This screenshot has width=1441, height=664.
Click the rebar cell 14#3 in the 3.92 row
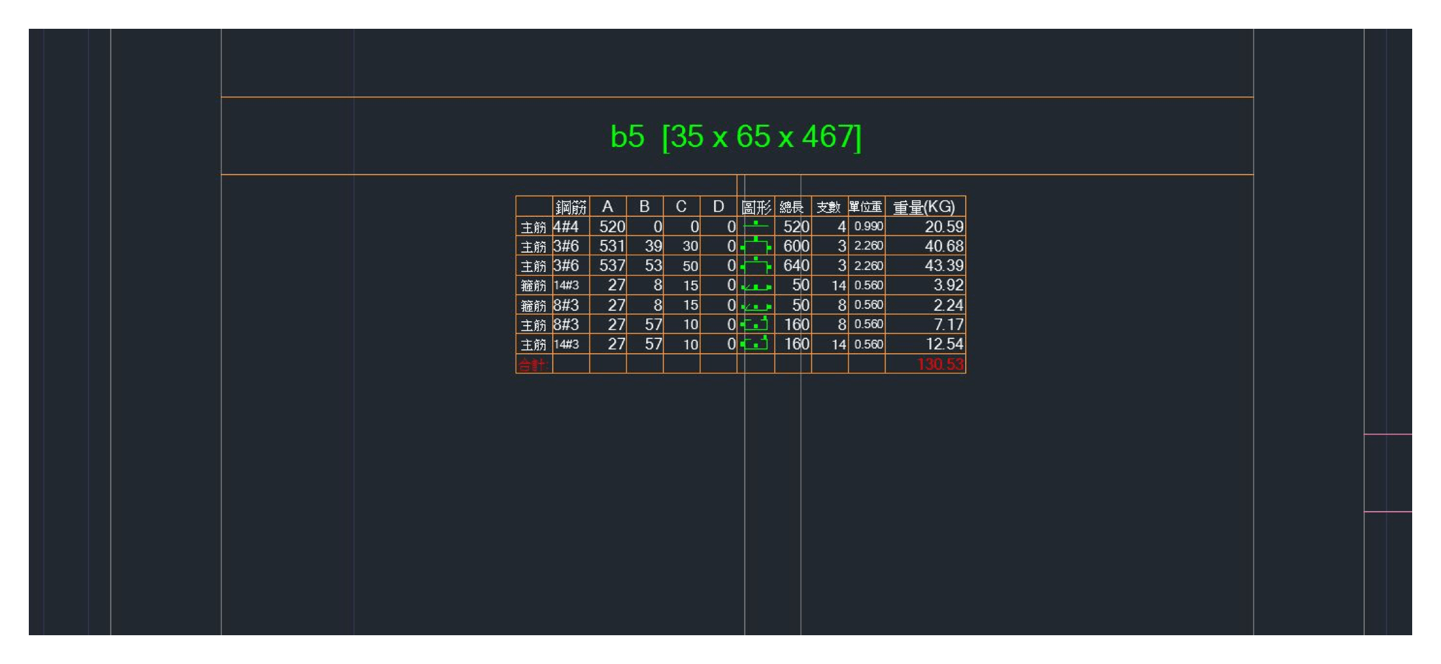[x=566, y=285]
